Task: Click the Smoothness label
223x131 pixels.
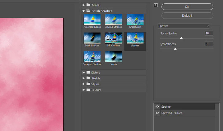Action: pyautogui.click(x=168, y=44)
